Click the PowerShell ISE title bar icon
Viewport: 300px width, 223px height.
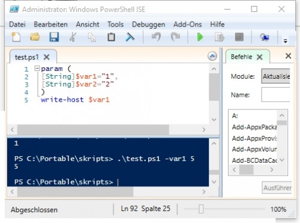tap(14, 9)
